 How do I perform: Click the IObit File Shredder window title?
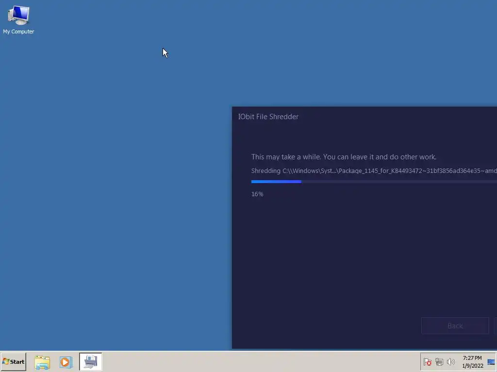(268, 117)
